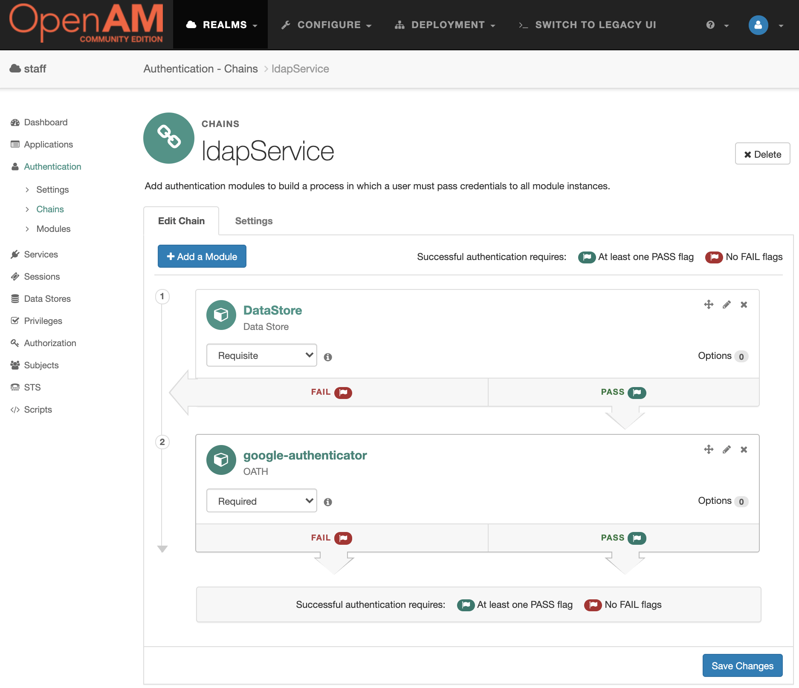799x688 pixels.
Task: Expand the Realms navigation dropdown
Action: (221, 24)
